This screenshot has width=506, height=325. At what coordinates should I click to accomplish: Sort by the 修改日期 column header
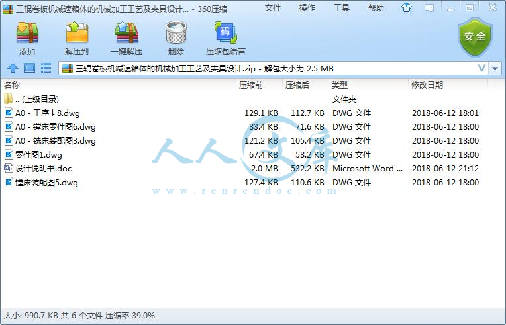448,85
